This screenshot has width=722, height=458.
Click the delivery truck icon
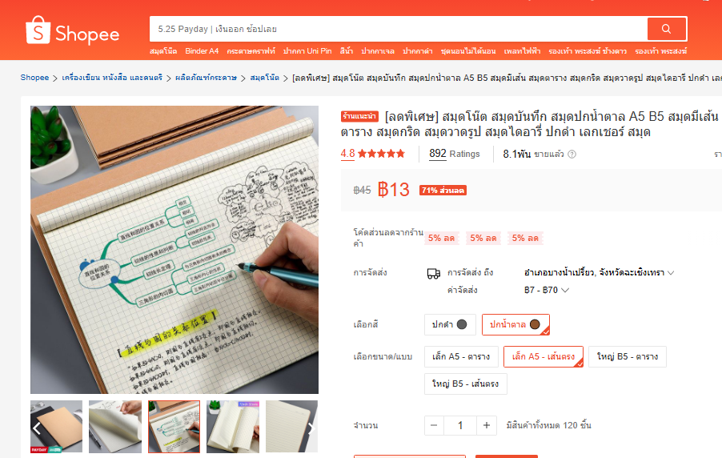pos(433,273)
